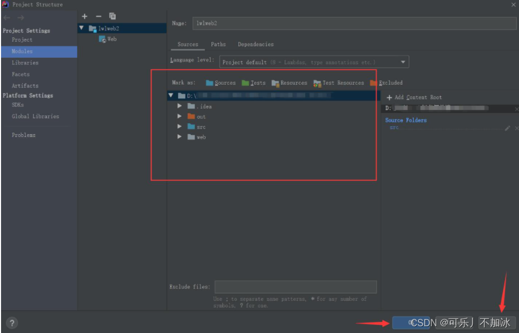Viewport: 519px width, 333px height.
Task: Open Artifacts settings section
Action: [25, 86]
